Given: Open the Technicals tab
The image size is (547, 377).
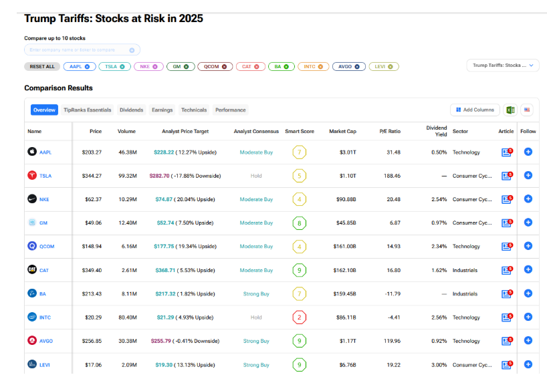Looking at the screenshot, I should (x=194, y=110).
